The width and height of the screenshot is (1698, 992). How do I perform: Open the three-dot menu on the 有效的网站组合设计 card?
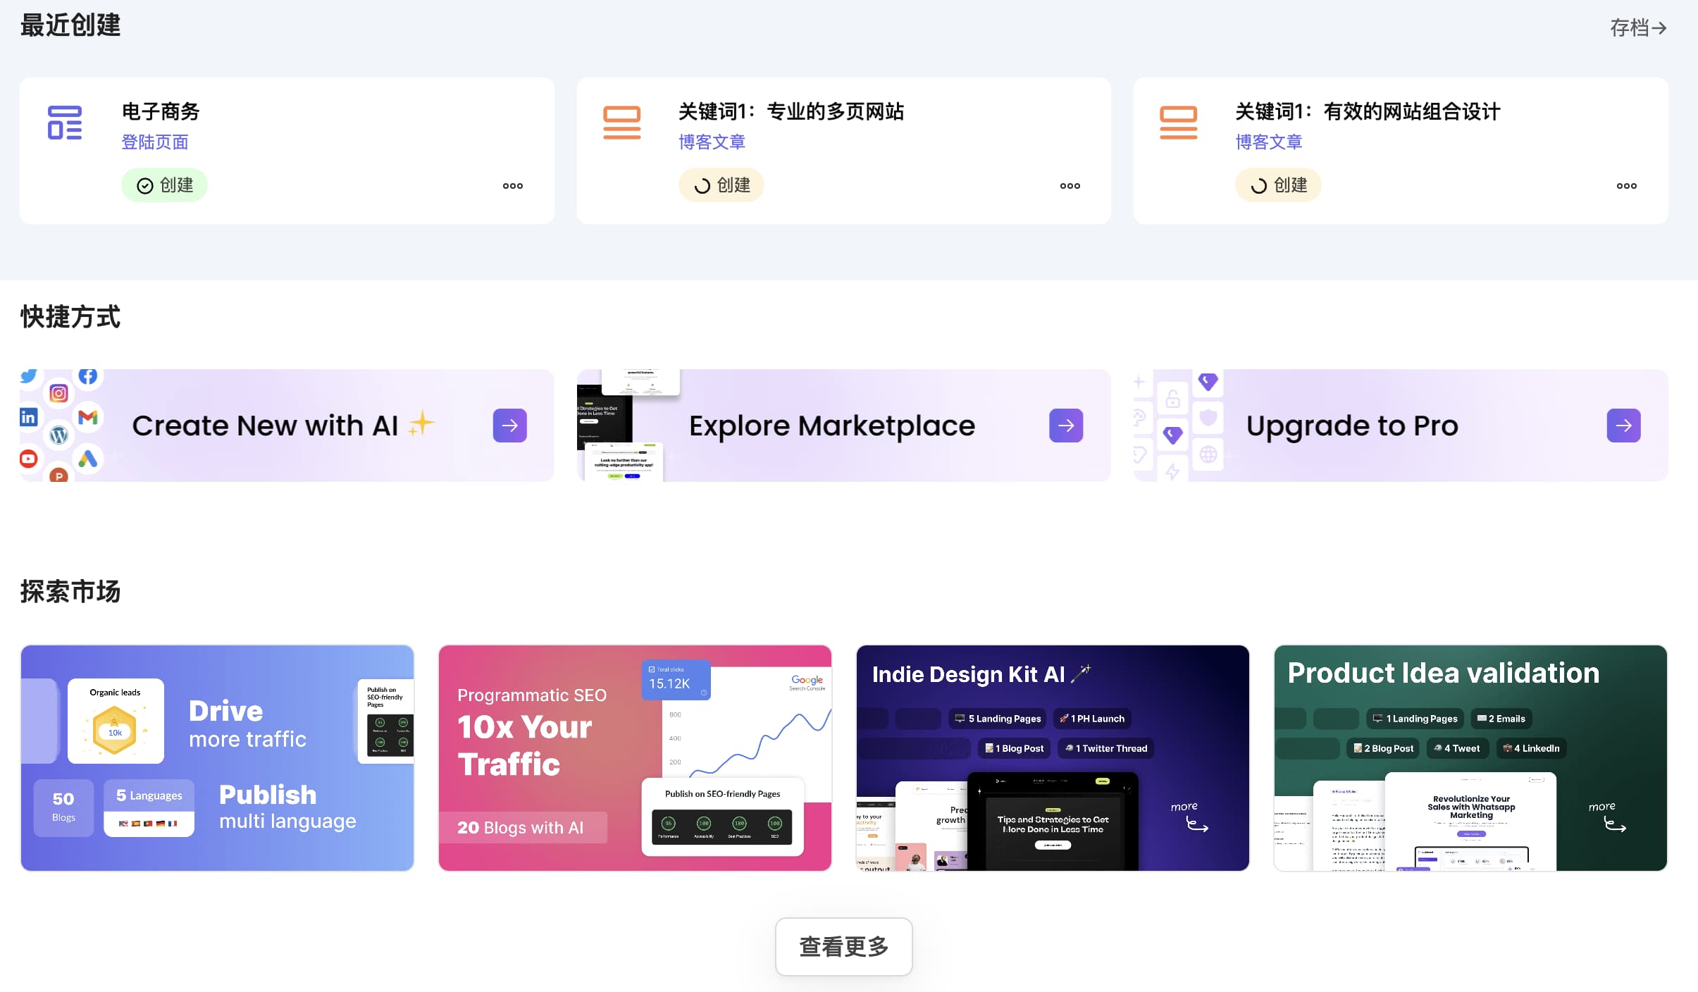click(x=1626, y=186)
